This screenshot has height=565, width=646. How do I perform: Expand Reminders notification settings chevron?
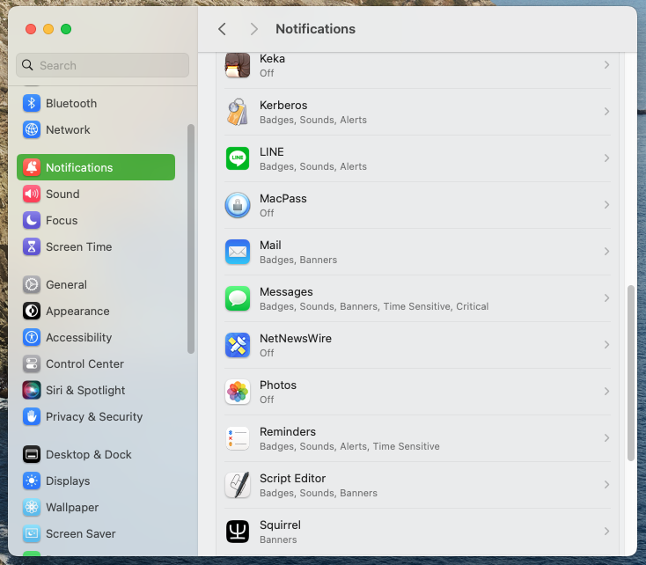click(x=606, y=438)
